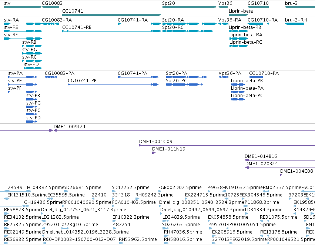Select protein CG10710-PA

[256, 77]
